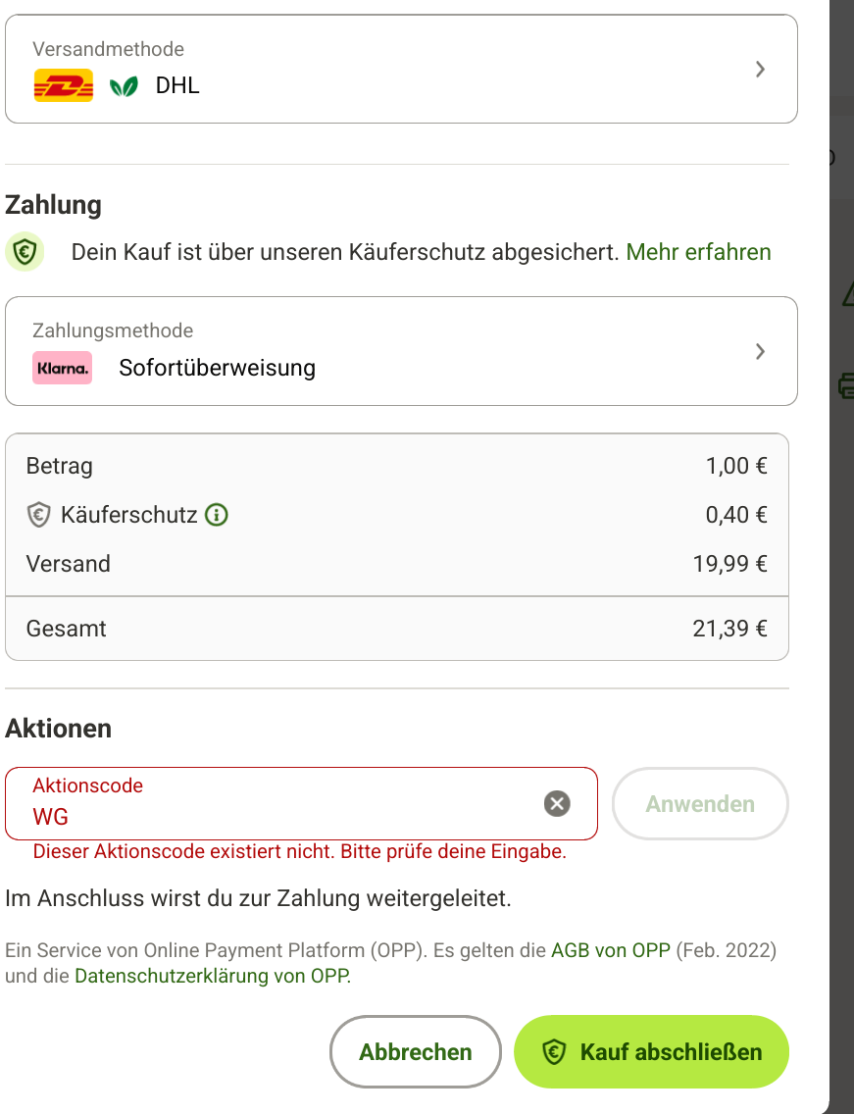Click the Anwenden button

(x=700, y=803)
